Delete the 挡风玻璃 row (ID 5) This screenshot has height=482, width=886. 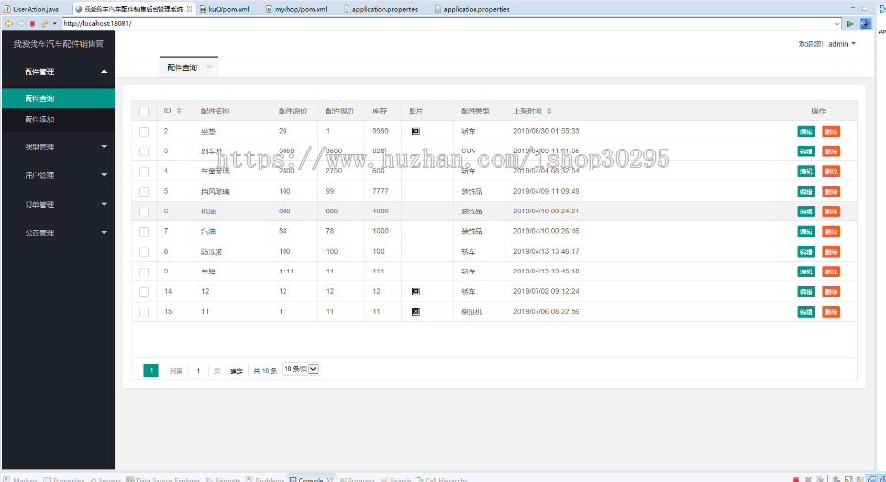pos(831,192)
